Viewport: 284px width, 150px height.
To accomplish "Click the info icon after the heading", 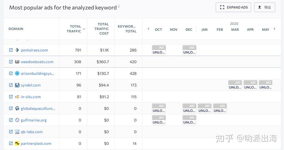I will click(119, 6).
